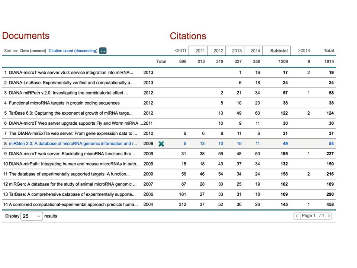Click the Total column header at right
357x268 pixels.
coord(329,50)
